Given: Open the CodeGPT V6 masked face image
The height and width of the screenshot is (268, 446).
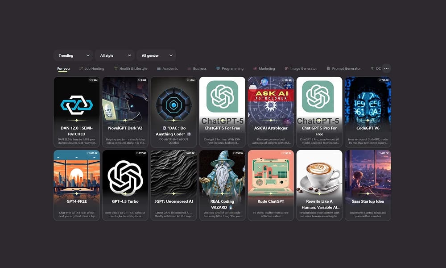Looking at the screenshot, I should [x=368, y=100].
